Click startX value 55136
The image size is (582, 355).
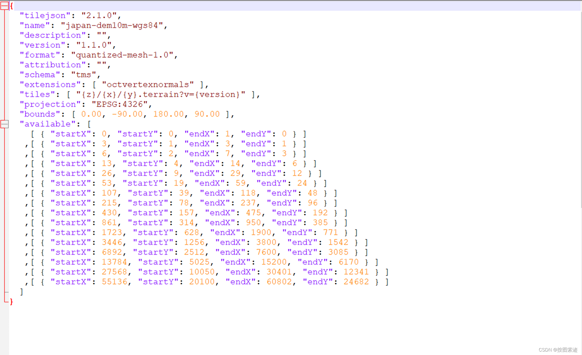(x=114, y=282)
